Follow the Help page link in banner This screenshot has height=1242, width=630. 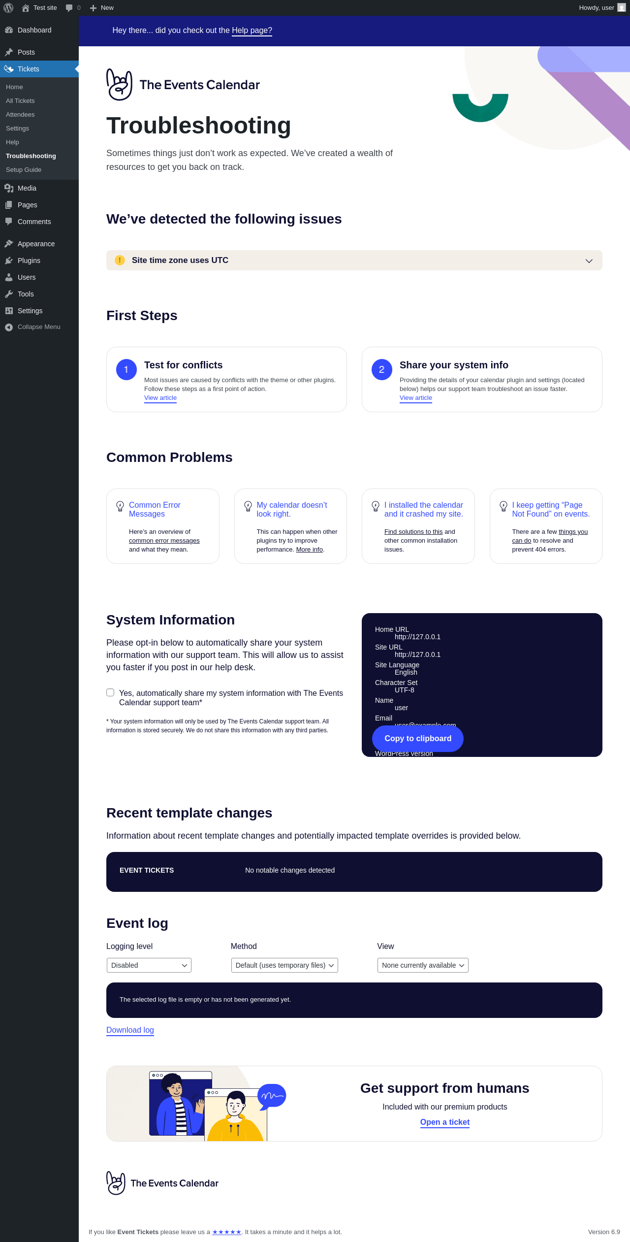(252, 31)
